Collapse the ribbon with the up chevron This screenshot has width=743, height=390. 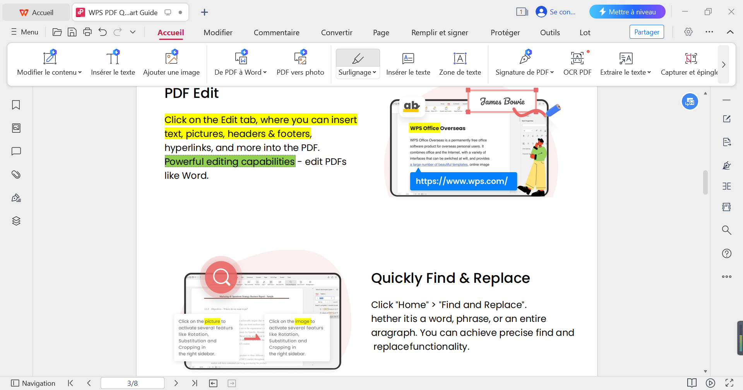tap(730, 32)
